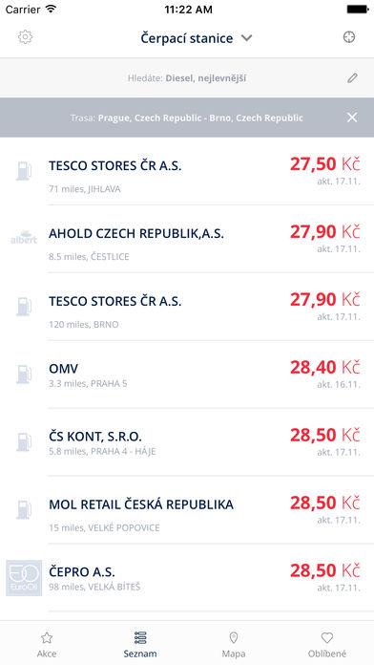Select the Čepro A.S. station

[187, 578]
